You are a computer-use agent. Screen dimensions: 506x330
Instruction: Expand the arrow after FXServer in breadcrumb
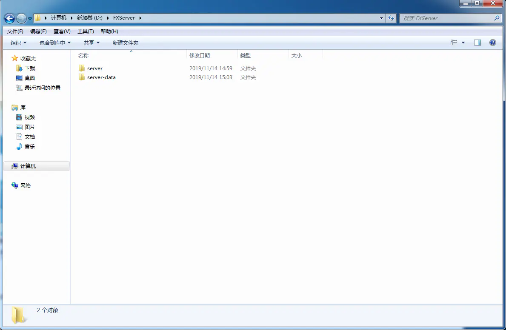coord(140,18)
